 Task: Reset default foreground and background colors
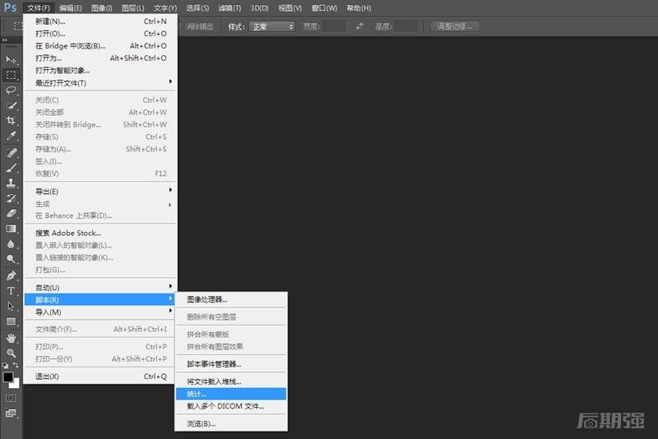[x=5, y=365]
